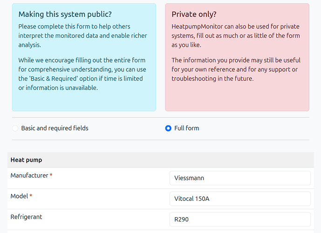321x233 pixels.
Task: Click the Model field containing Vitocal 150A
Action: [x=239, y=199]
